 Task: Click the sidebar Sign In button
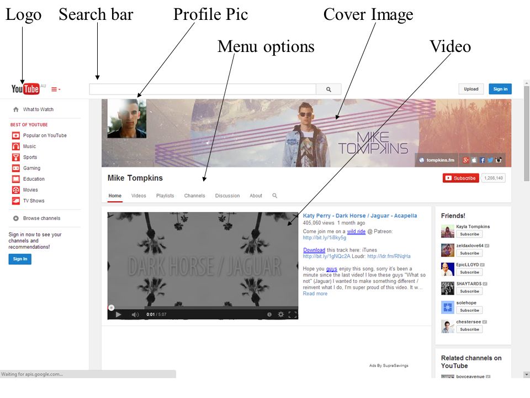tap(20, 259)
